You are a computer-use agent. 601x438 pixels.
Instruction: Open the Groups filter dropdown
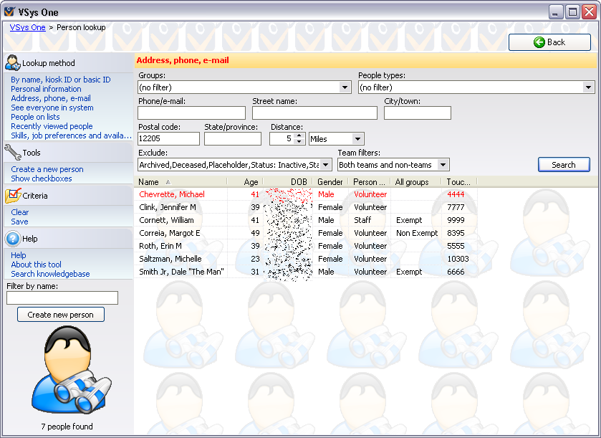point(345,87)
